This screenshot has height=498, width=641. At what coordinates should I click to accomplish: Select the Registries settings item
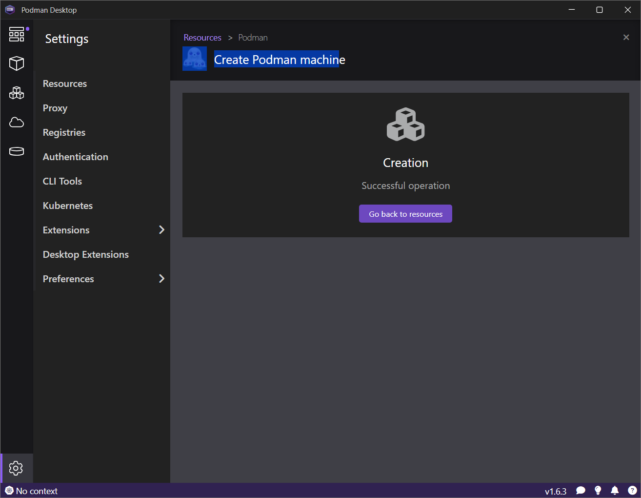tap(64, 132)
